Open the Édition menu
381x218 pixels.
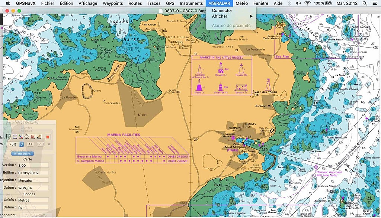pyautogui.click(x=66, y=3)
